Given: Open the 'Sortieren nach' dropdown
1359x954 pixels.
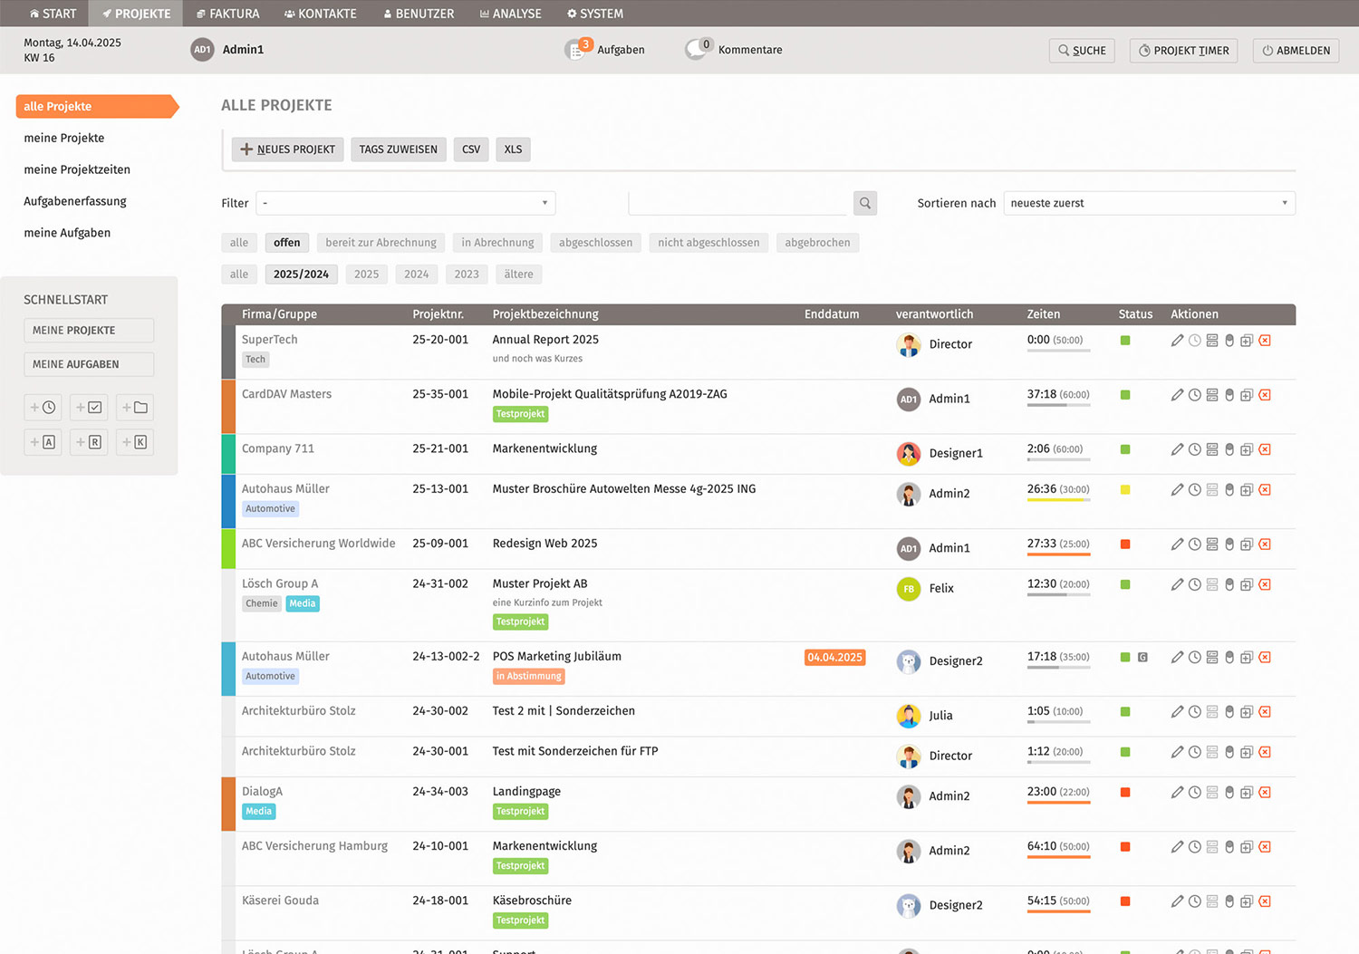Looking at the screenshot, I should coord(1149,203).
